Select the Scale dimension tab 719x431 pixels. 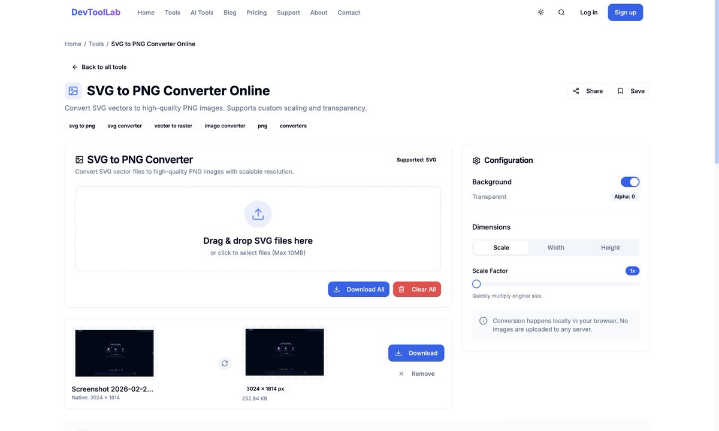coord(501,247)
